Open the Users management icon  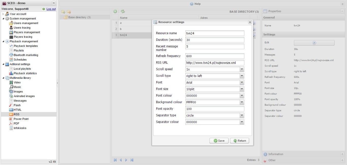tap(11, 23)
